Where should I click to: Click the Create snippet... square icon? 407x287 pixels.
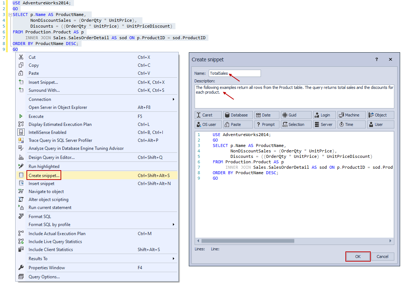click(21, 176)
